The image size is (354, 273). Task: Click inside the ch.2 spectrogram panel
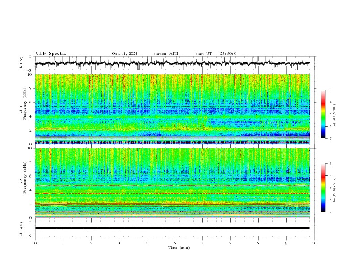(x=172, y=183)
